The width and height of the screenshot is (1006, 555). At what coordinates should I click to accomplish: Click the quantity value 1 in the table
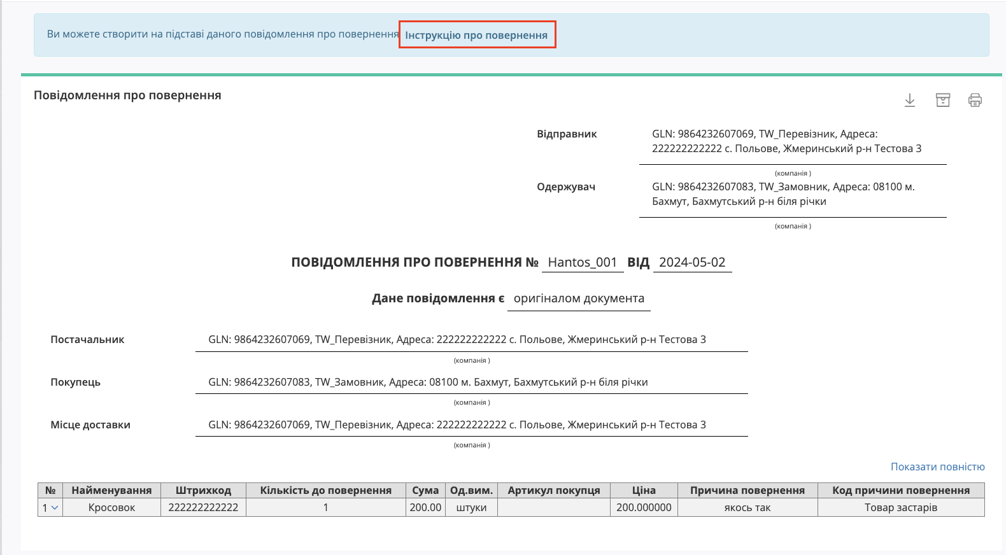325,507
